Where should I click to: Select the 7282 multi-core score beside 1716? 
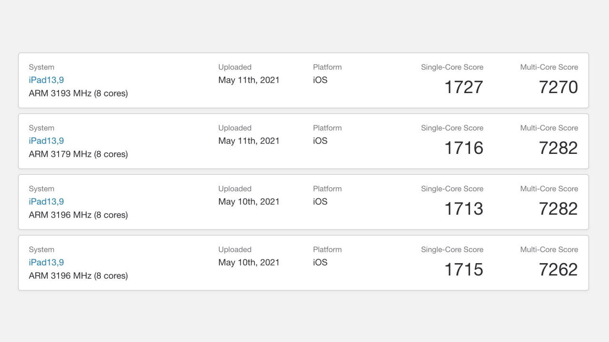(x=559, y=148)
